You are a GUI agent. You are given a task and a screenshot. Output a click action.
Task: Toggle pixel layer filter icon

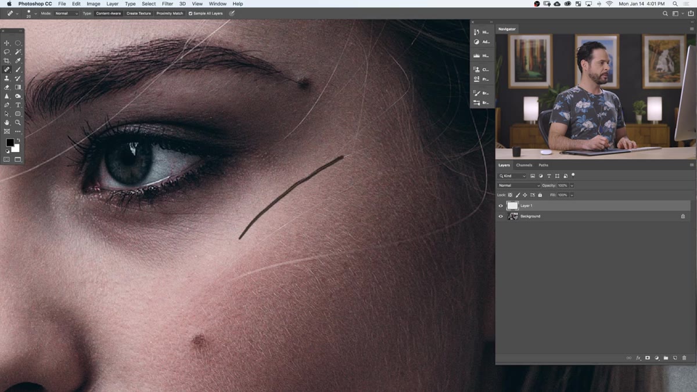click(533, 176)
